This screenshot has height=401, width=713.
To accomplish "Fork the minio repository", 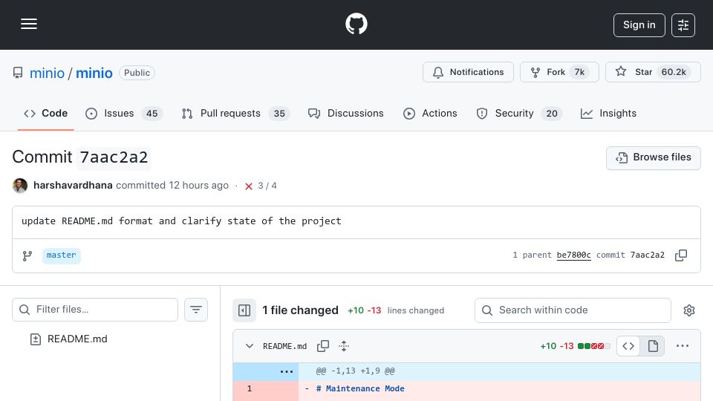I will coord(559,72).
